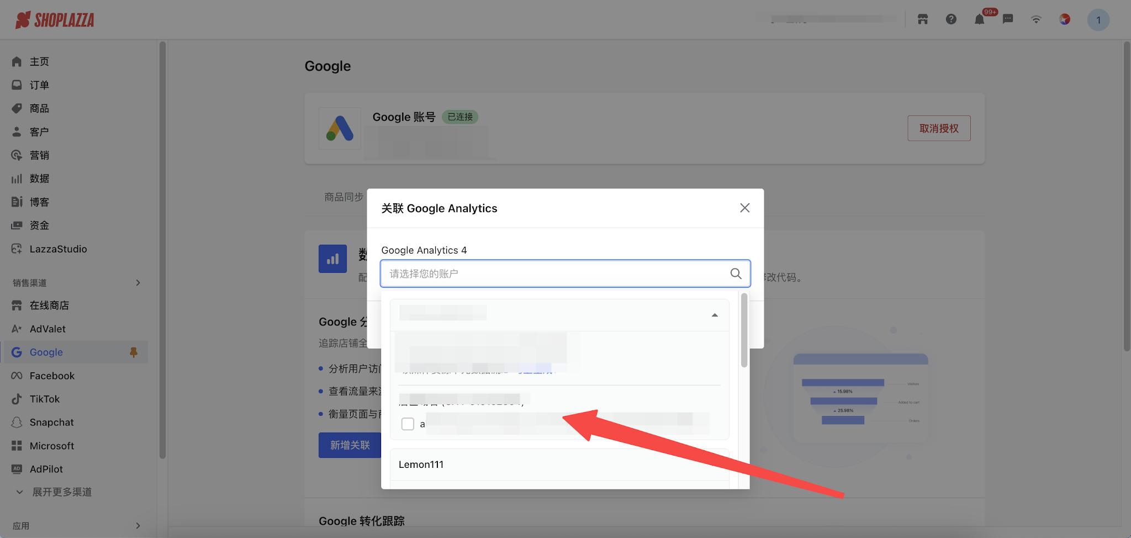Expand the Lemon111 account group

pyautogui.click(x=559, y=465)
